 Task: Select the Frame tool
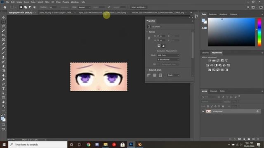pyautogui.click(x=3, y=39)
